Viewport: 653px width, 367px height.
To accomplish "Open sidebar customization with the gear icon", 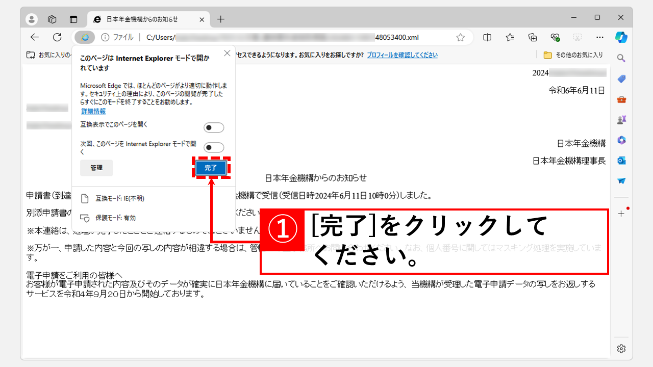I will click(621, 349).
